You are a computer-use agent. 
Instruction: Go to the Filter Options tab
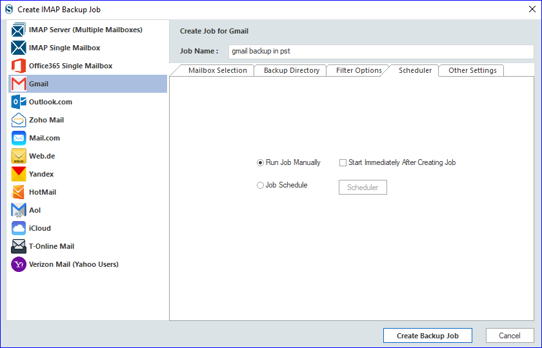pos(359,70)
